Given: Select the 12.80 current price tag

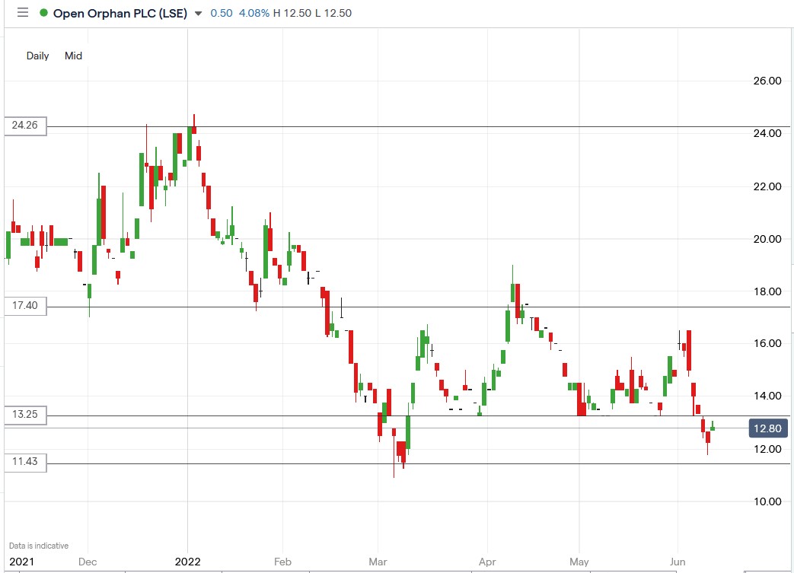Looking at the screenshot, I should pos(767,428).
